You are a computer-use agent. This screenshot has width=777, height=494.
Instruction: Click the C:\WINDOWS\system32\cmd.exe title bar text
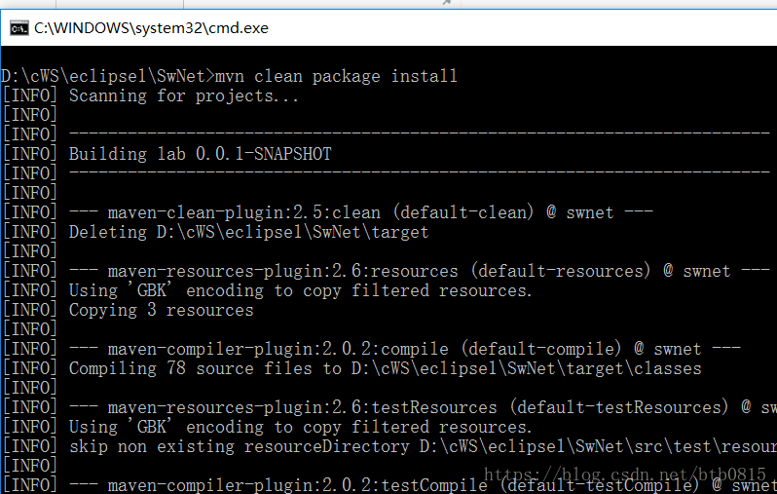click(151, 28)
